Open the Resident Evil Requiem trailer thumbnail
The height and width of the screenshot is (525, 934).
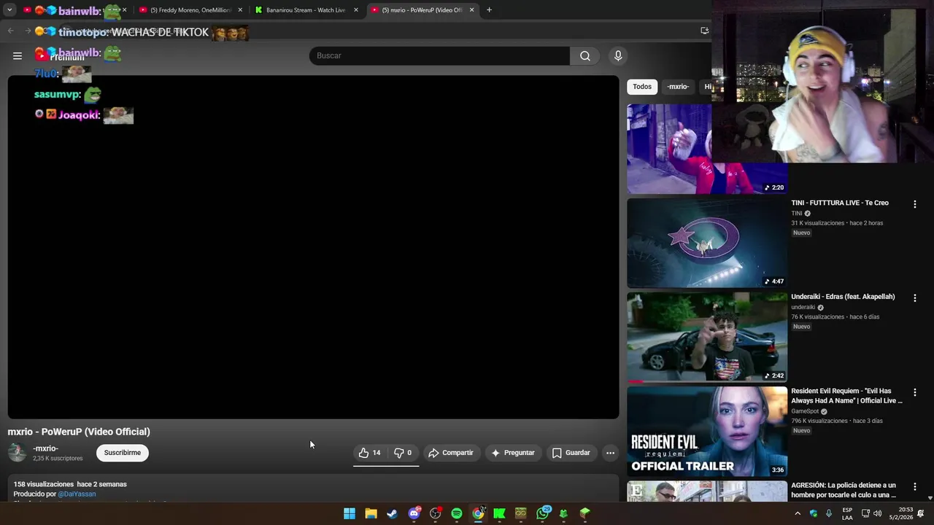tap(707, 431)
